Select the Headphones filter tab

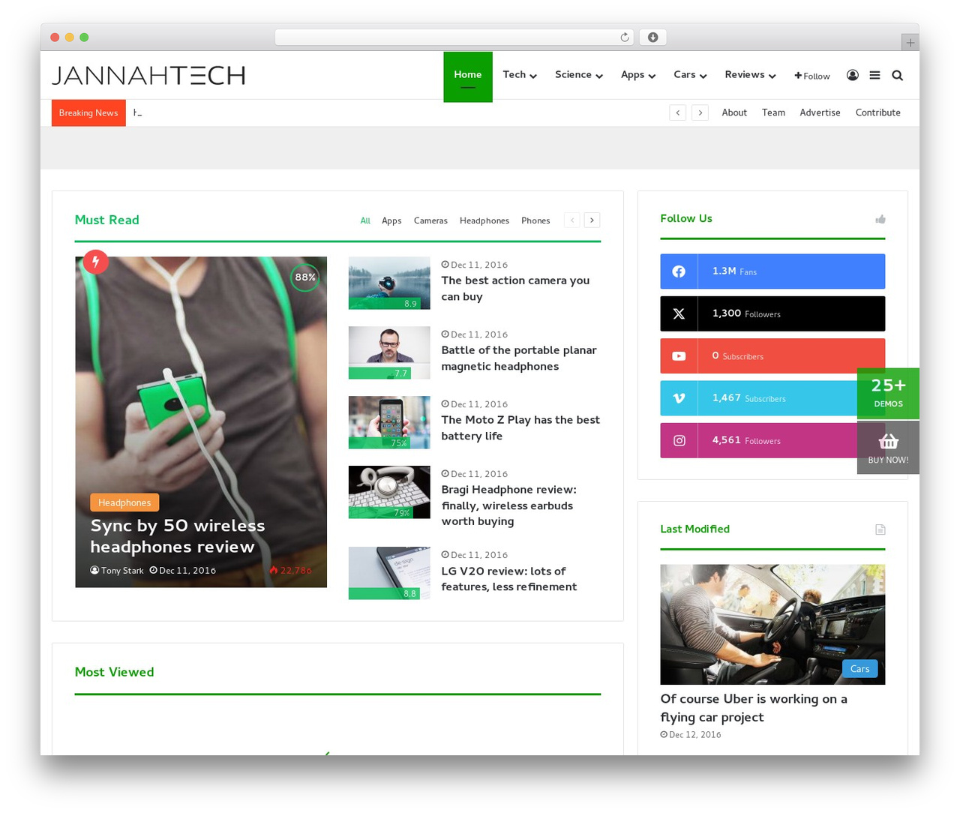pos(484,220)
